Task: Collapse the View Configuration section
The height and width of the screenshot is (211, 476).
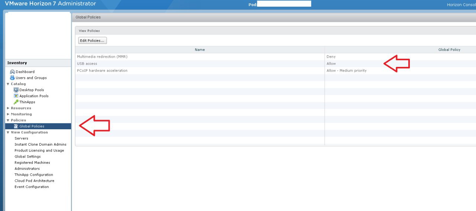Action: click(8, 132)
